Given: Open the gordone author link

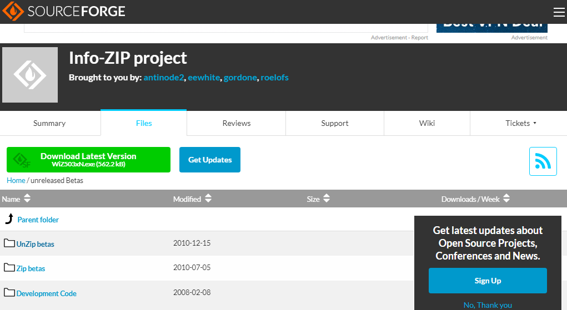Looking at the screenshot, I should [x=240, y=77].
